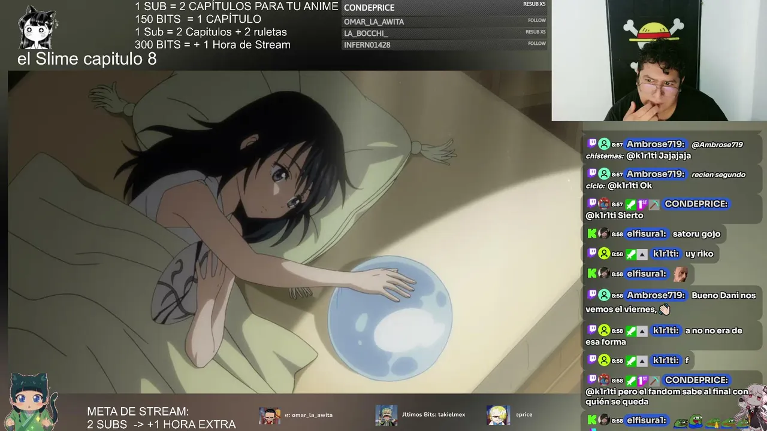Open INFERN01428 entry in recent events list
Image resolution: width=767 pixels, height=431 pixels.
(x=445, y=45)
